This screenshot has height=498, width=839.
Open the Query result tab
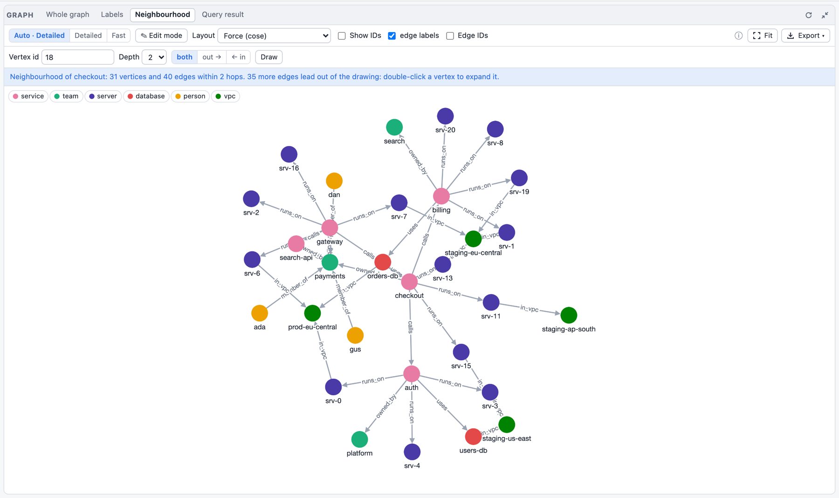pyautogui.click(x=223, y=14)
